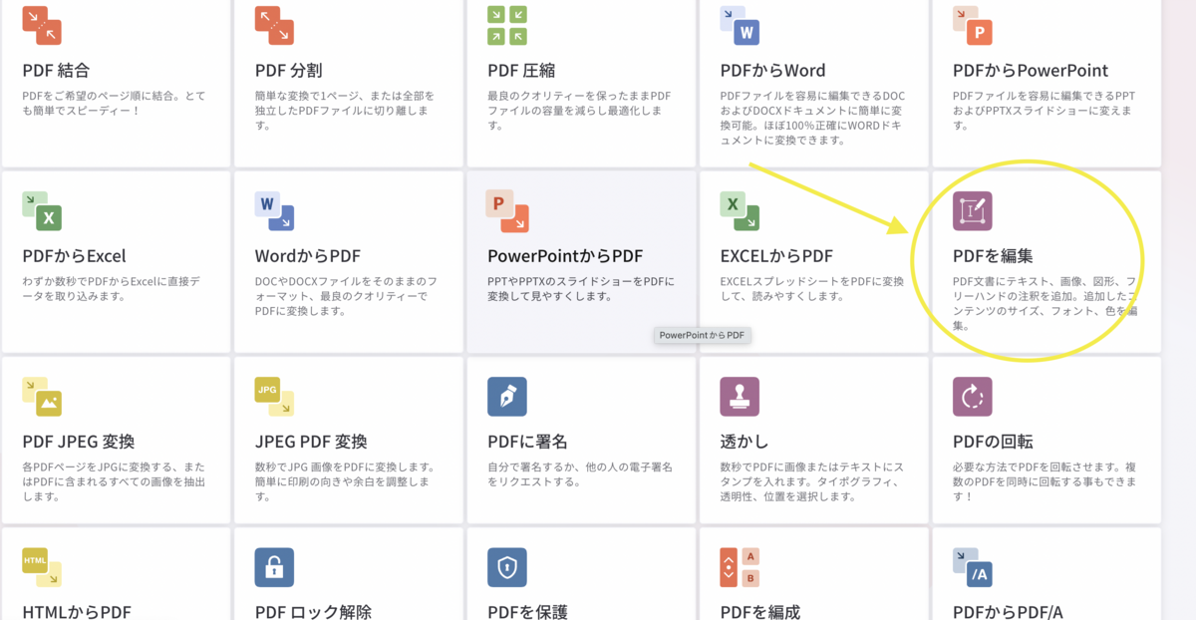Click the EXCELからPDF icon
Screen dimensions: 1196x620
740,210
